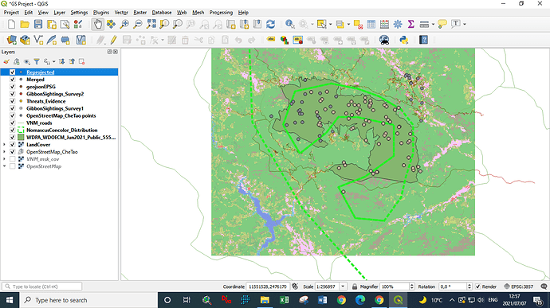Enable the VNM_msk_cov layer checkbox
Viewport: 550px width, 308px height.
pyautogui.click(x=13, y=159)
